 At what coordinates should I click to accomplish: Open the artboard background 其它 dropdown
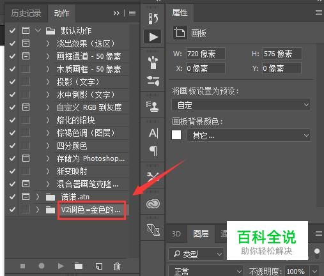click(x=249, y=135)
